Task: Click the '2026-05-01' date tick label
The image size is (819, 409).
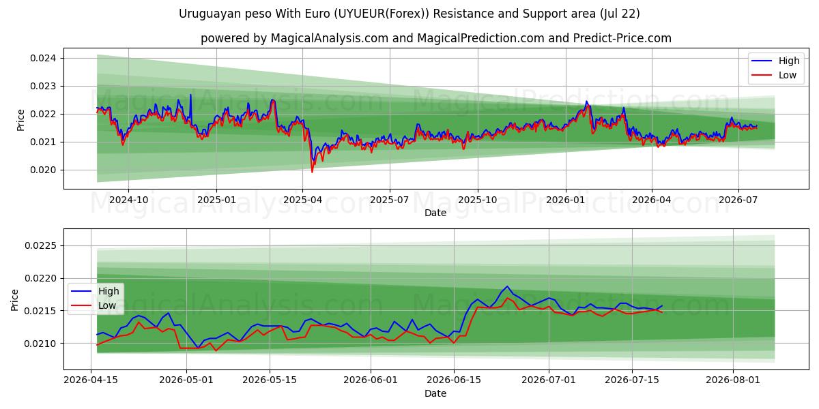Action: (186, 380)
